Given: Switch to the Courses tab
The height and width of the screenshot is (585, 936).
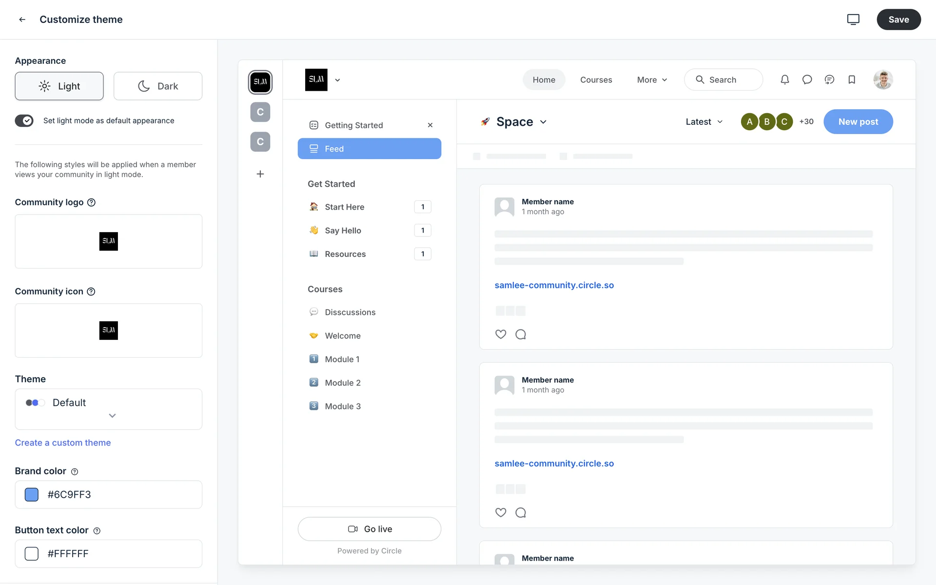Looking at the screenshot, I should tap(596, 80).
